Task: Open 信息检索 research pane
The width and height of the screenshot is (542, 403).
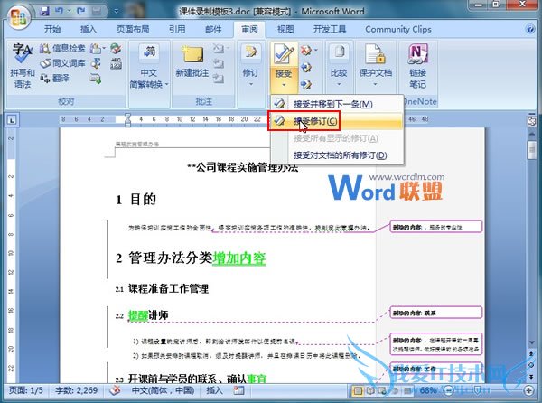Action: coord(62,49)
